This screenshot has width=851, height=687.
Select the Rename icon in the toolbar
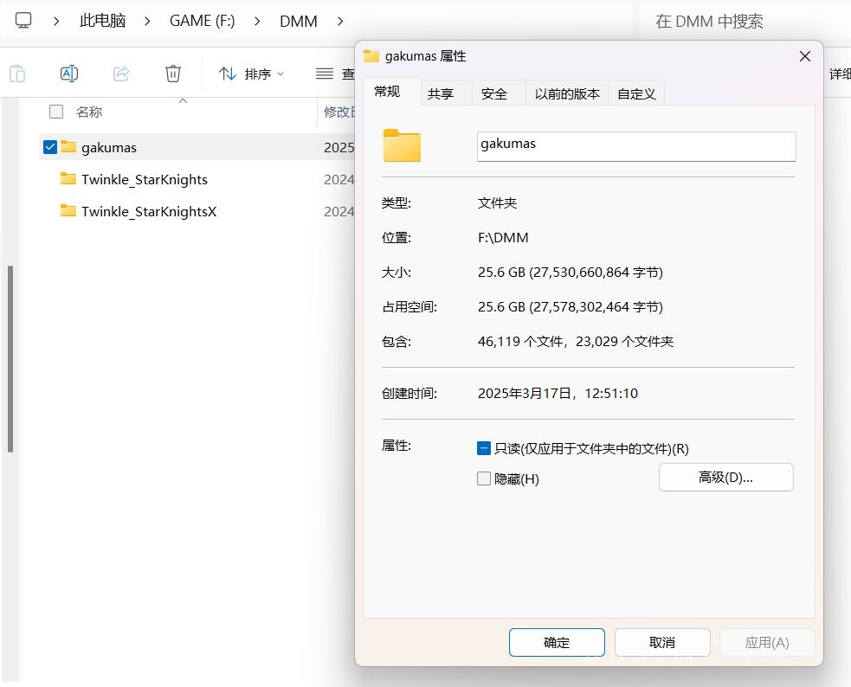69,74
